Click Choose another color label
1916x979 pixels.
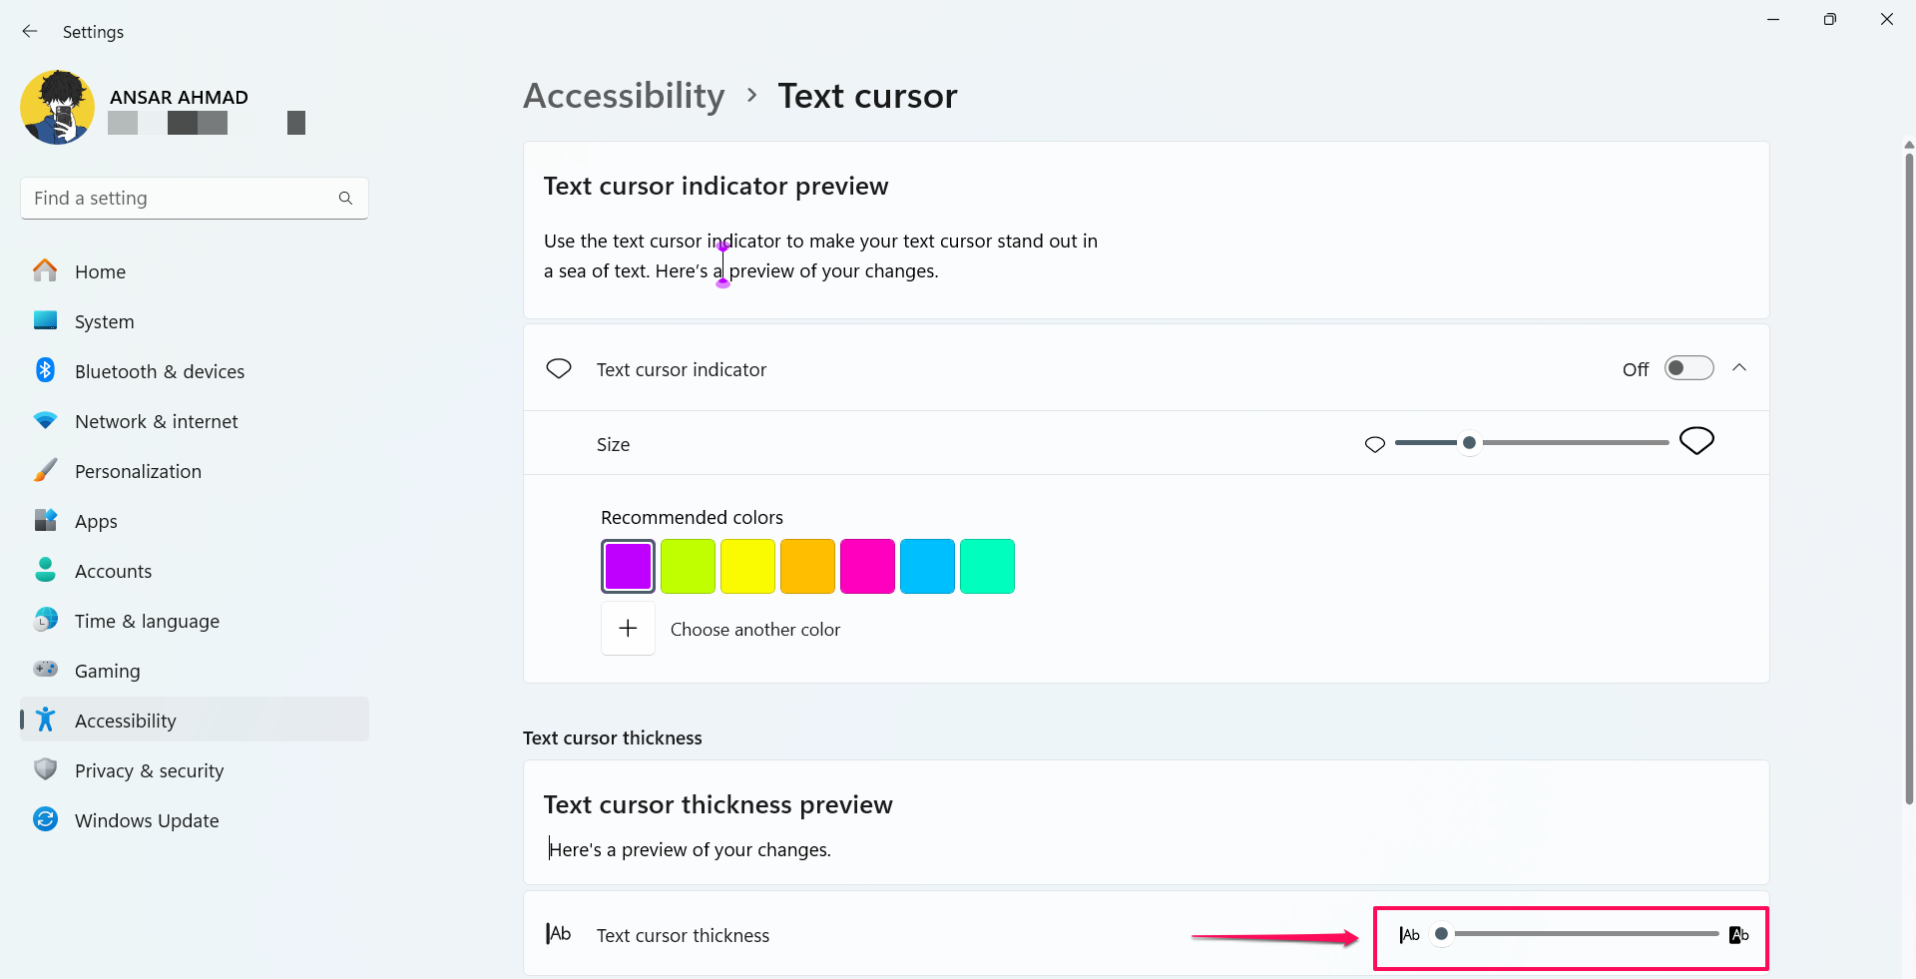[755, 629]
